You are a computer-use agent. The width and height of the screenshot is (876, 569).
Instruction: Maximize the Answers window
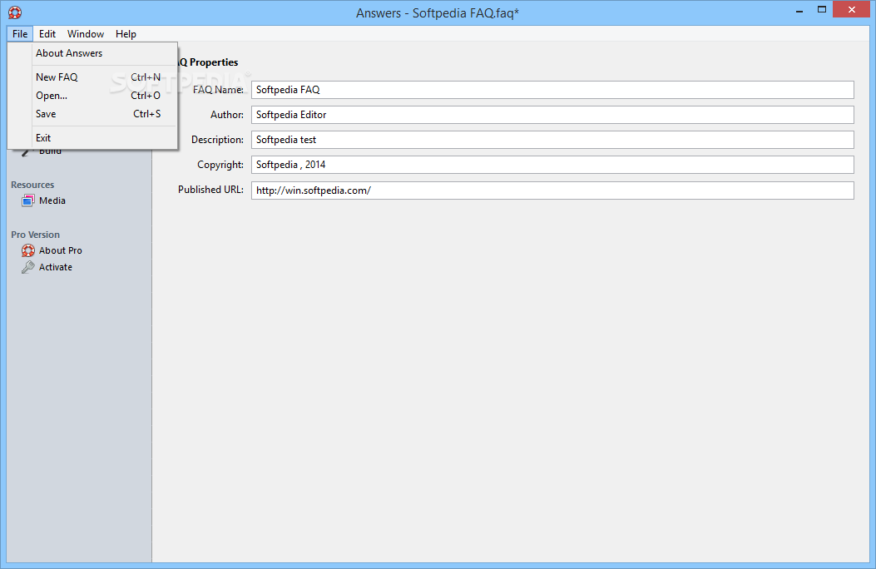[x=822, y=9]
